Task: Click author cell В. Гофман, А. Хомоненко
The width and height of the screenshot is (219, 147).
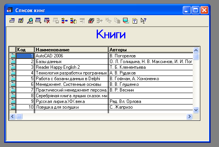Action: point(151,79)
